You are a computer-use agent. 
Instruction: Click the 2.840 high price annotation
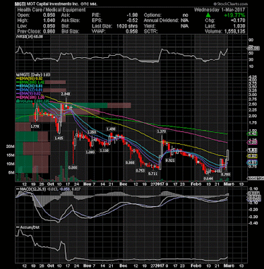click(x=67, y=94)
